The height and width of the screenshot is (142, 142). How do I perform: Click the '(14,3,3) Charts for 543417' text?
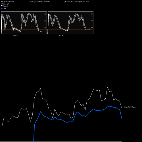pos(39,2)
